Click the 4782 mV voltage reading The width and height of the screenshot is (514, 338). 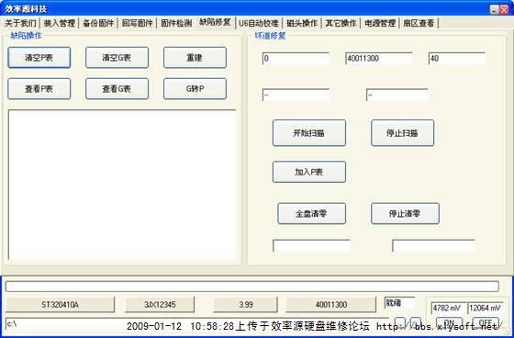(448, 308)
